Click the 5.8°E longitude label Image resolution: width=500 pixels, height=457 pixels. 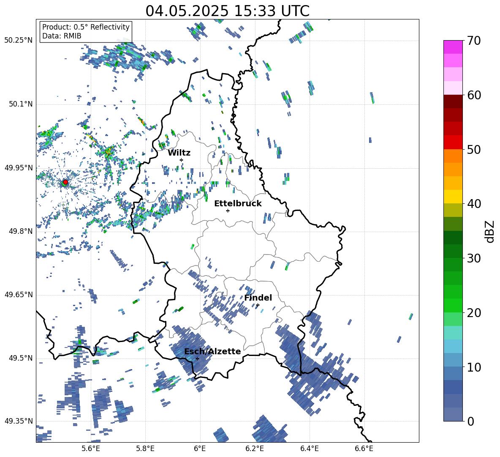pyautogui.click(x=145, y=449)
